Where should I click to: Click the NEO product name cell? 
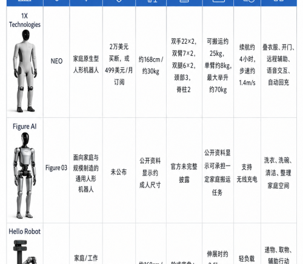tap(56, 61)
